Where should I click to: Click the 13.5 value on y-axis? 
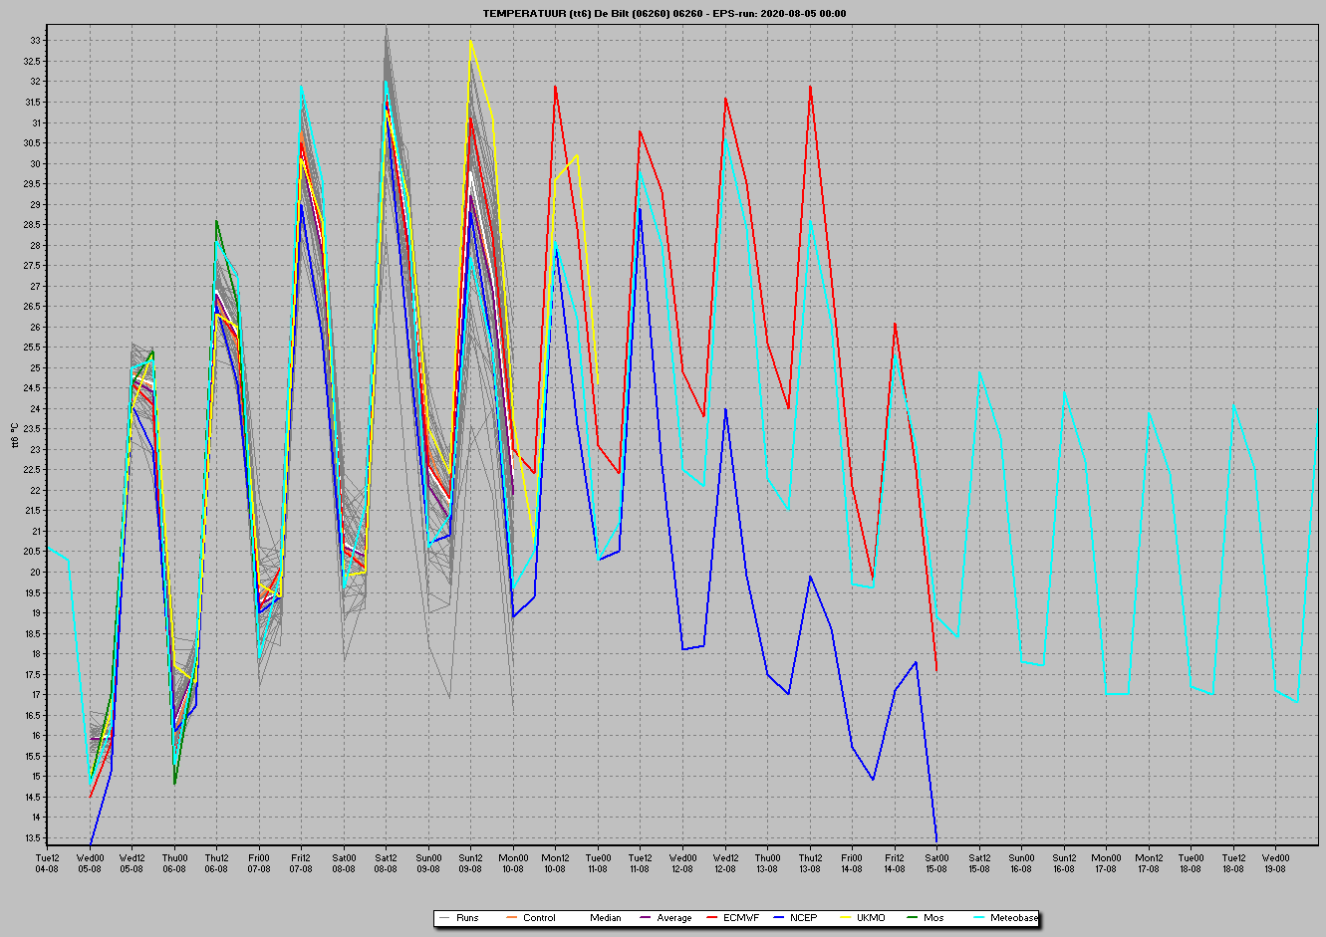click(32, 837)
